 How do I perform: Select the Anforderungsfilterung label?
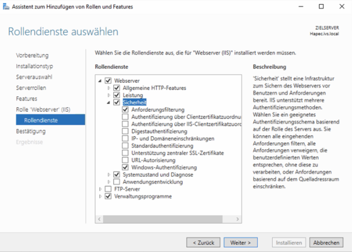(158, 109)
